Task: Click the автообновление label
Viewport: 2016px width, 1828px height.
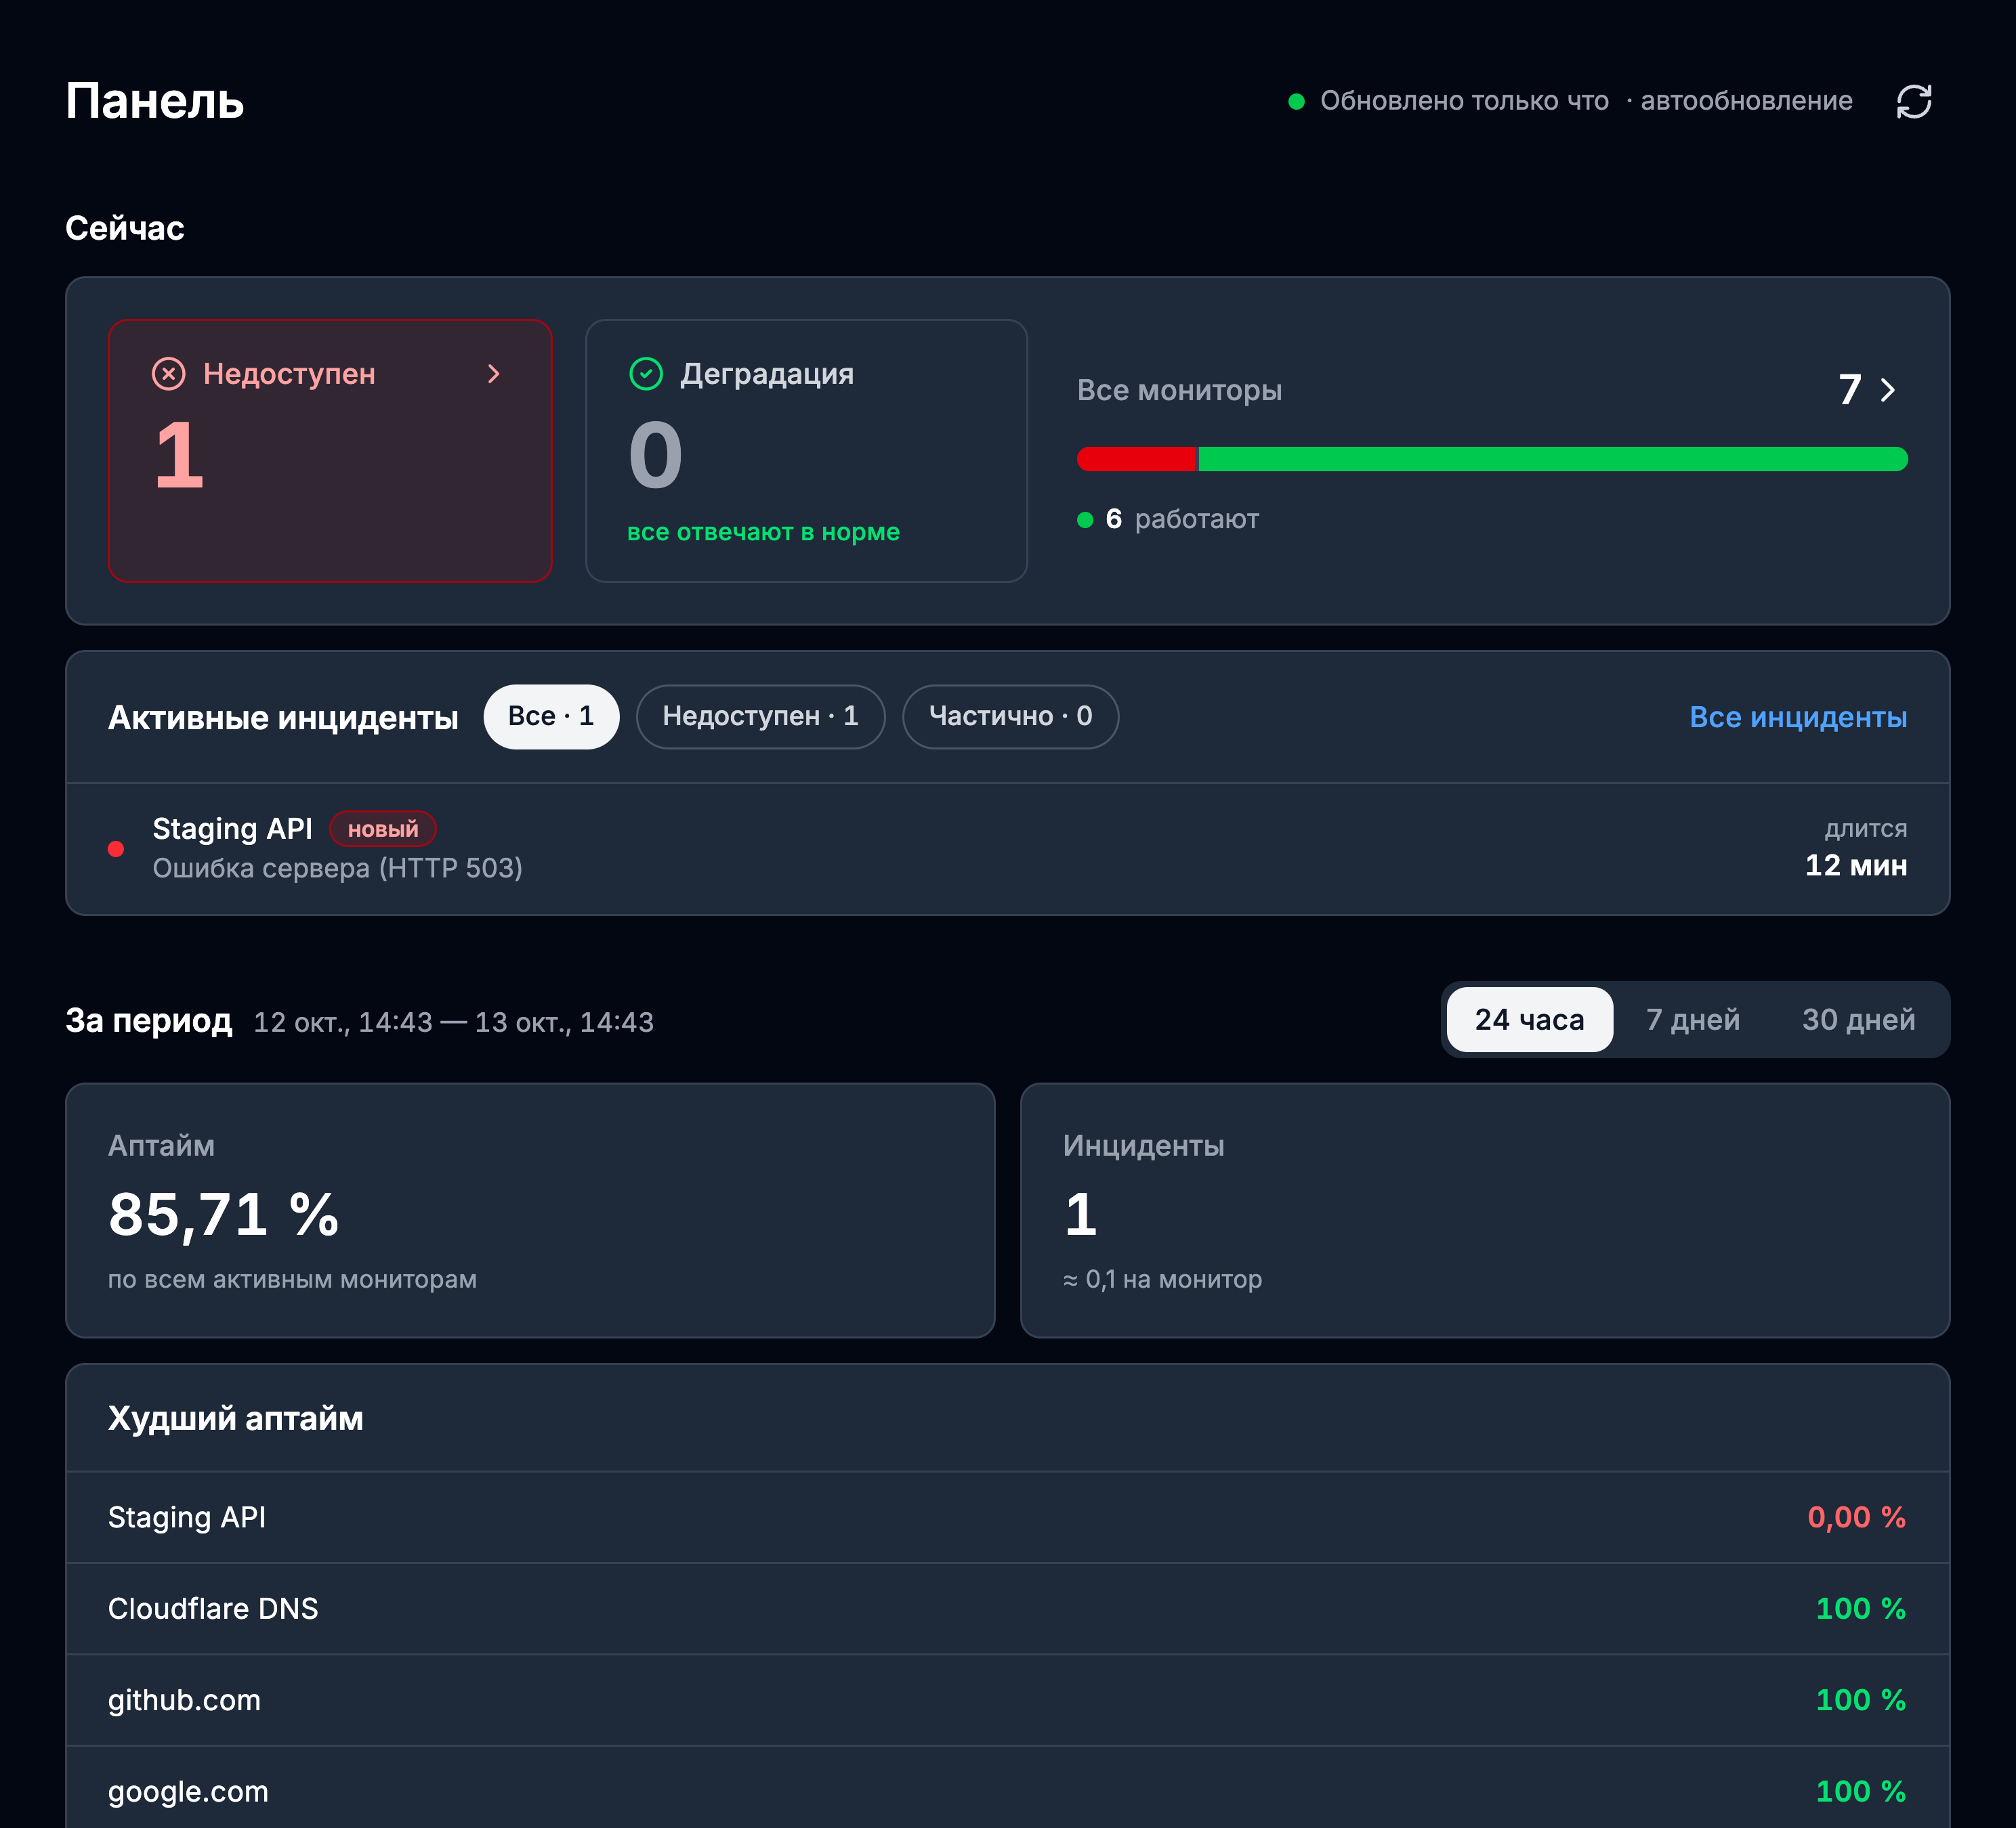Action: (x=1746, y=101)
